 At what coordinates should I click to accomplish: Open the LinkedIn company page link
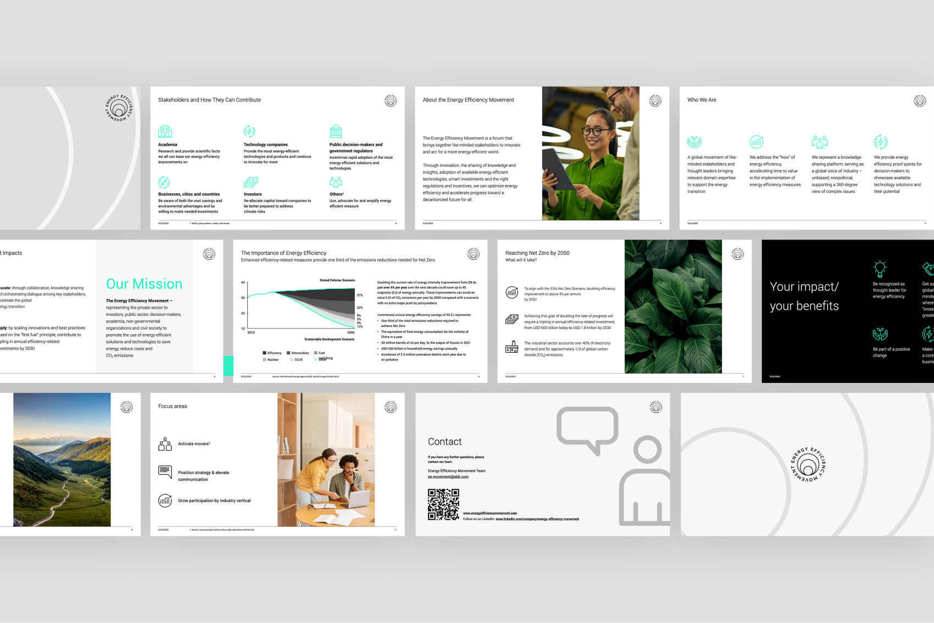point(537,519)
